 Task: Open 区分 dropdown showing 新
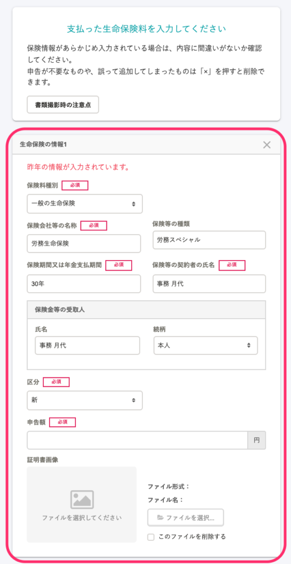point(84,400)
